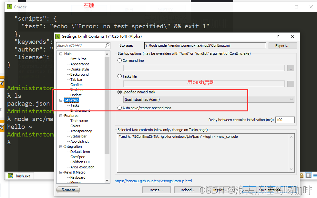Image resolution: width=317 pixels, height=198 pixels.
Task: Collapse the Keys & Macro tree node
Action: pos(61,172)
